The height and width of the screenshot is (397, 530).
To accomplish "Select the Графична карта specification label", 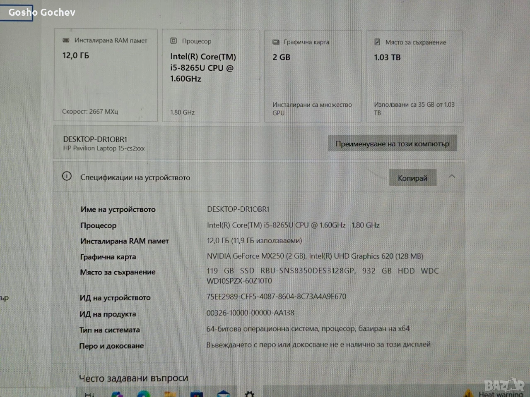I will point(108,257).
